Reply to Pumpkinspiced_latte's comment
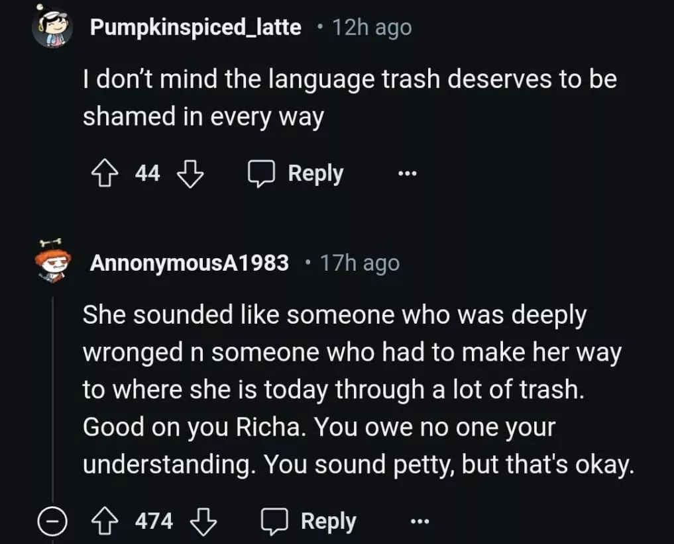The image size is (674, 544). [x=296, y=173]
